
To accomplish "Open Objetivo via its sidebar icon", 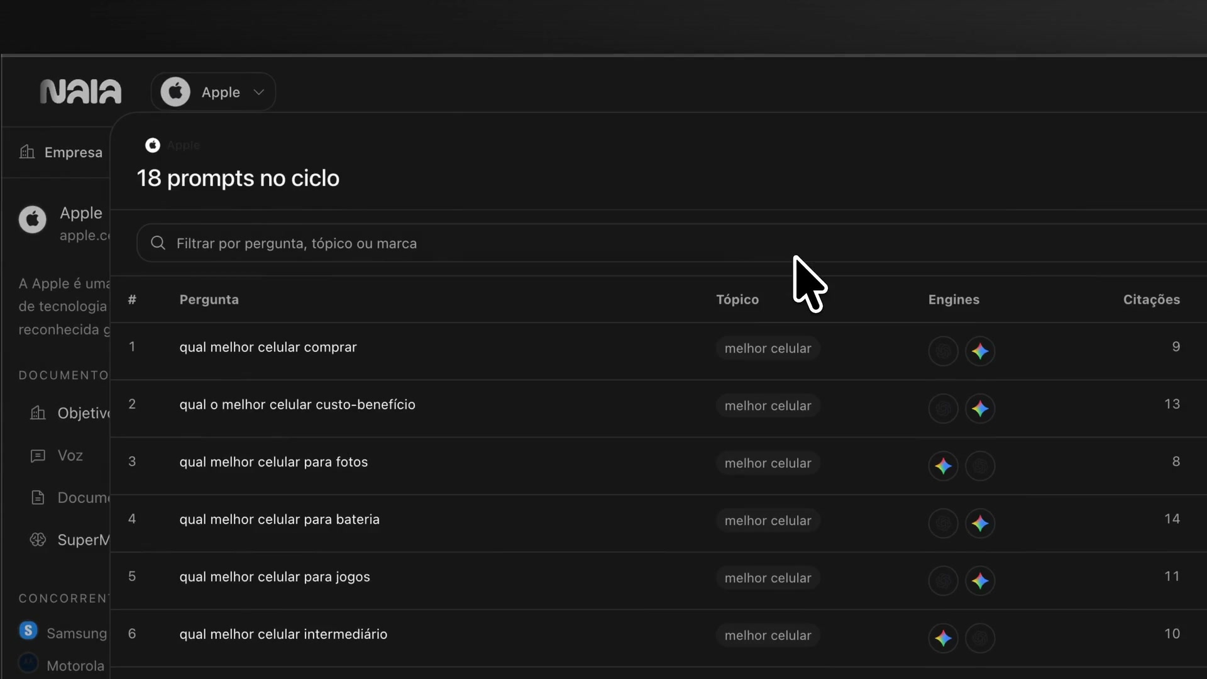I will [x=38, y=413].
